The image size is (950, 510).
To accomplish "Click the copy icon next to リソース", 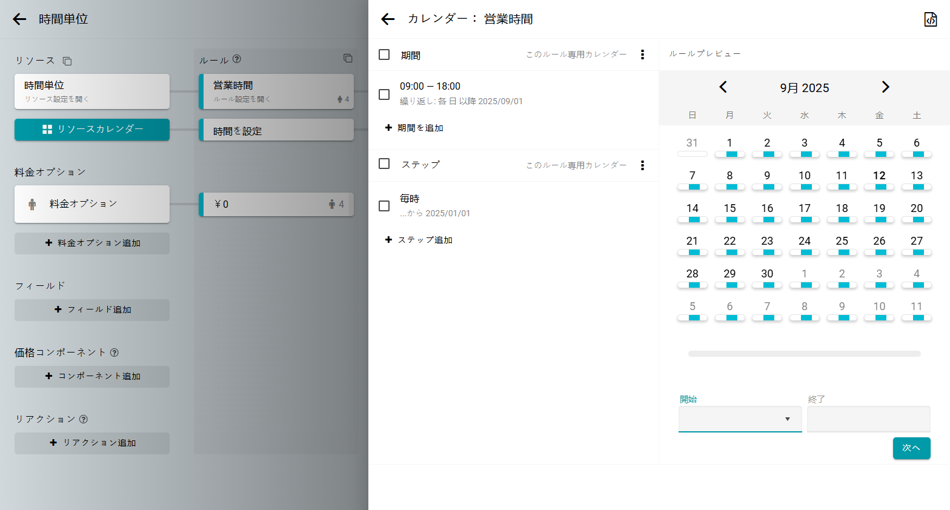I will [67, 61].
